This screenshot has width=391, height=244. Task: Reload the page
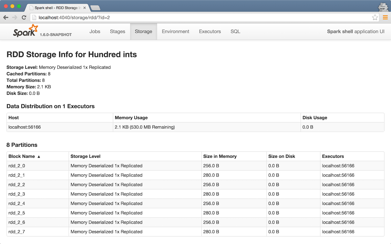tap(24, 18)
